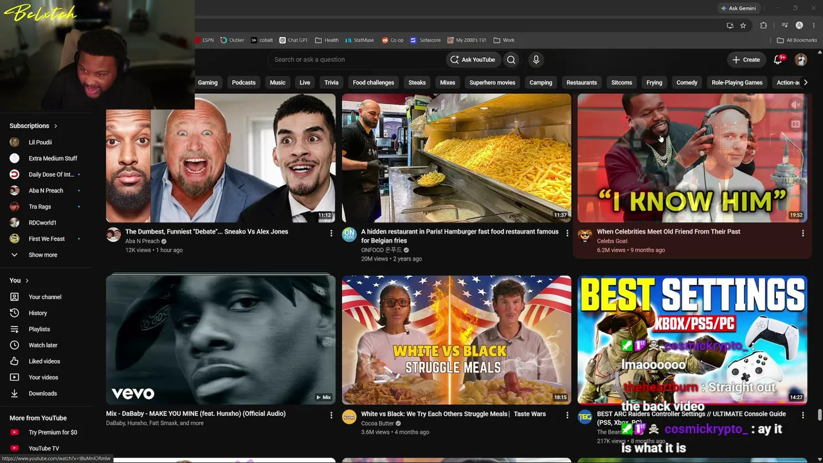Click the install app icon in address bar

[x=730, y=26]
